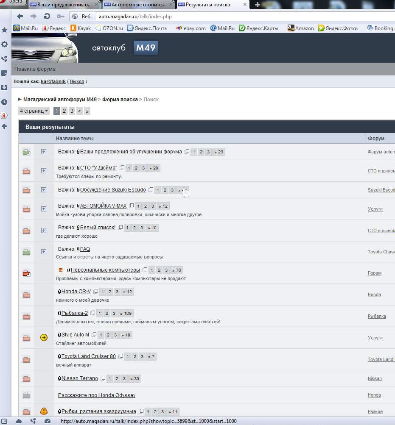395x425 pixels.
Task: Switch to the 'Автономные отопите...' tab
Action: (138, 5)
